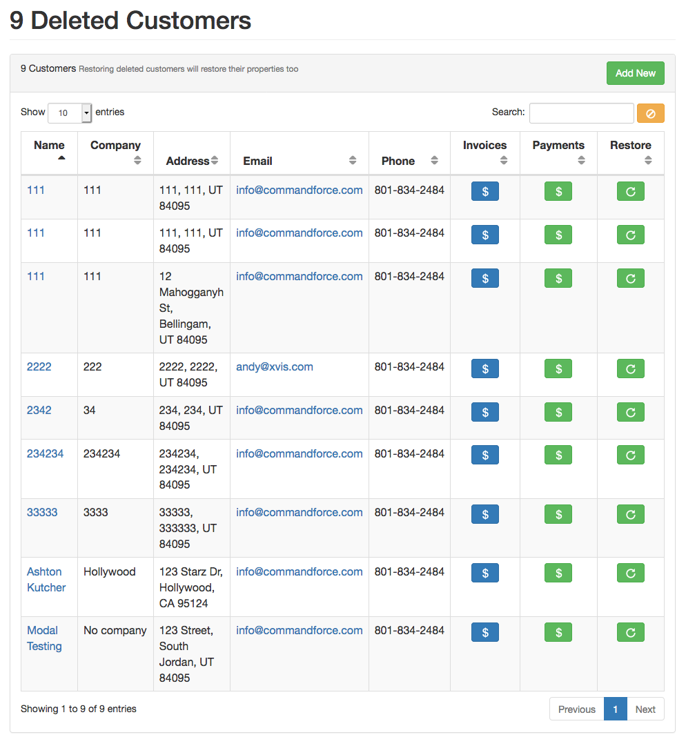686x746 pixels.
Task: Open payments for customer 33333
Action: click(x=558, y=514)
